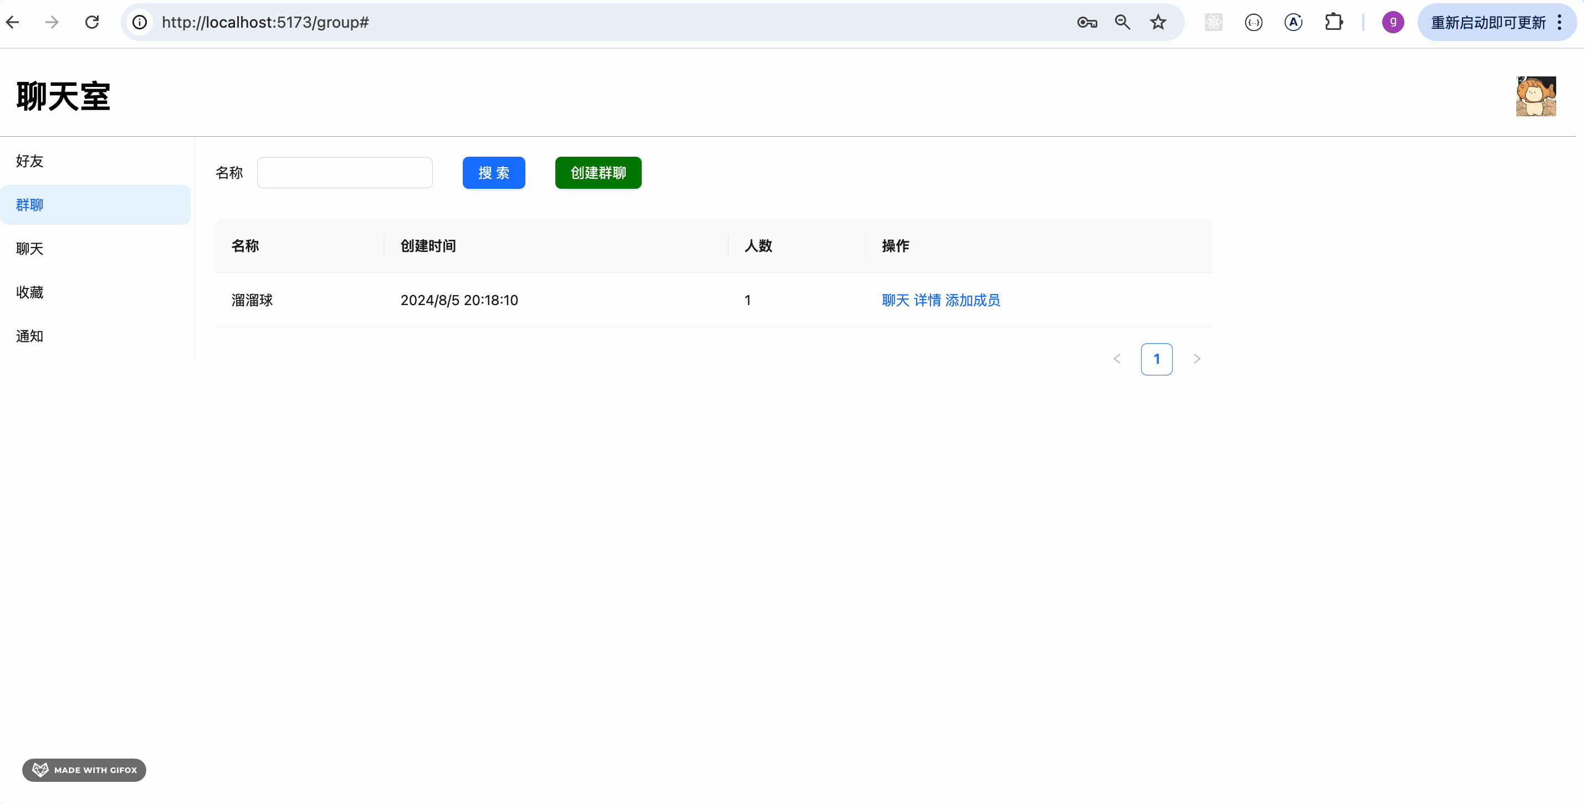Click the site info icon in address bar
This screenshot has width=1585, height=804.
tap(140, 23)
